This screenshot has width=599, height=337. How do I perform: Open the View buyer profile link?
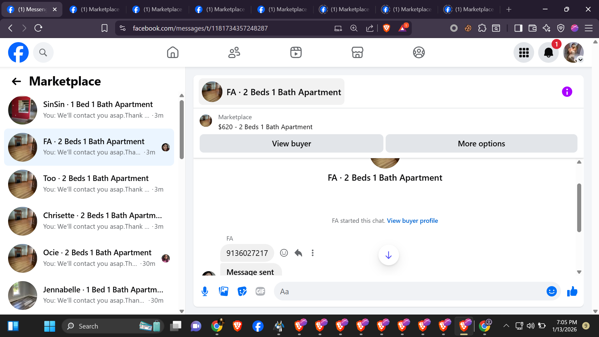point(412,221)
